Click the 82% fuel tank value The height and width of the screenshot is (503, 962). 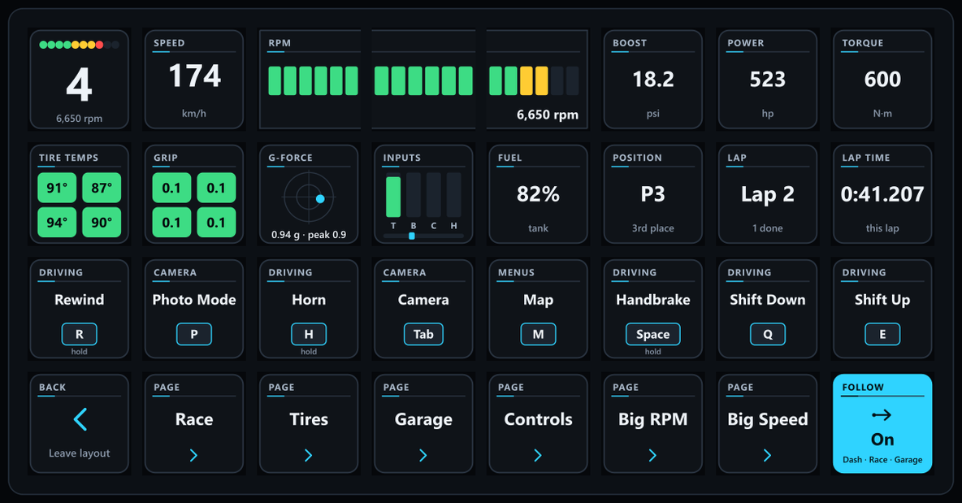538,194
